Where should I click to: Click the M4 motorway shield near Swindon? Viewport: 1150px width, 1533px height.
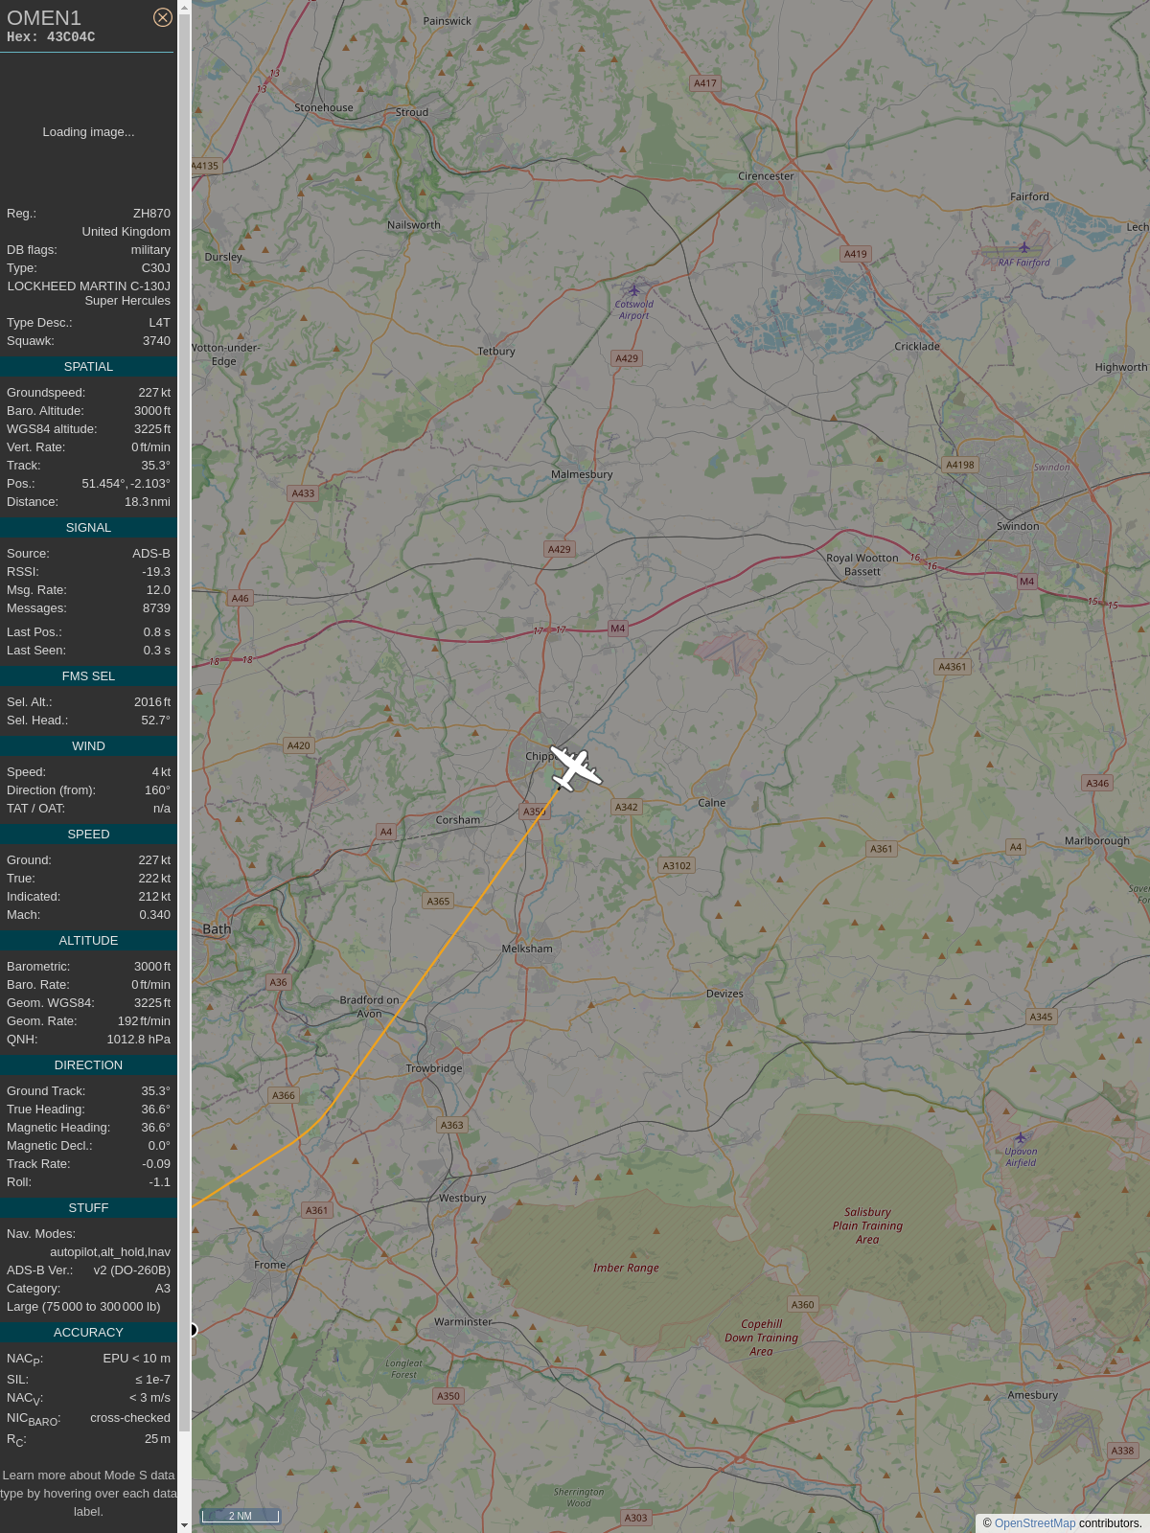coord(1027,582)
